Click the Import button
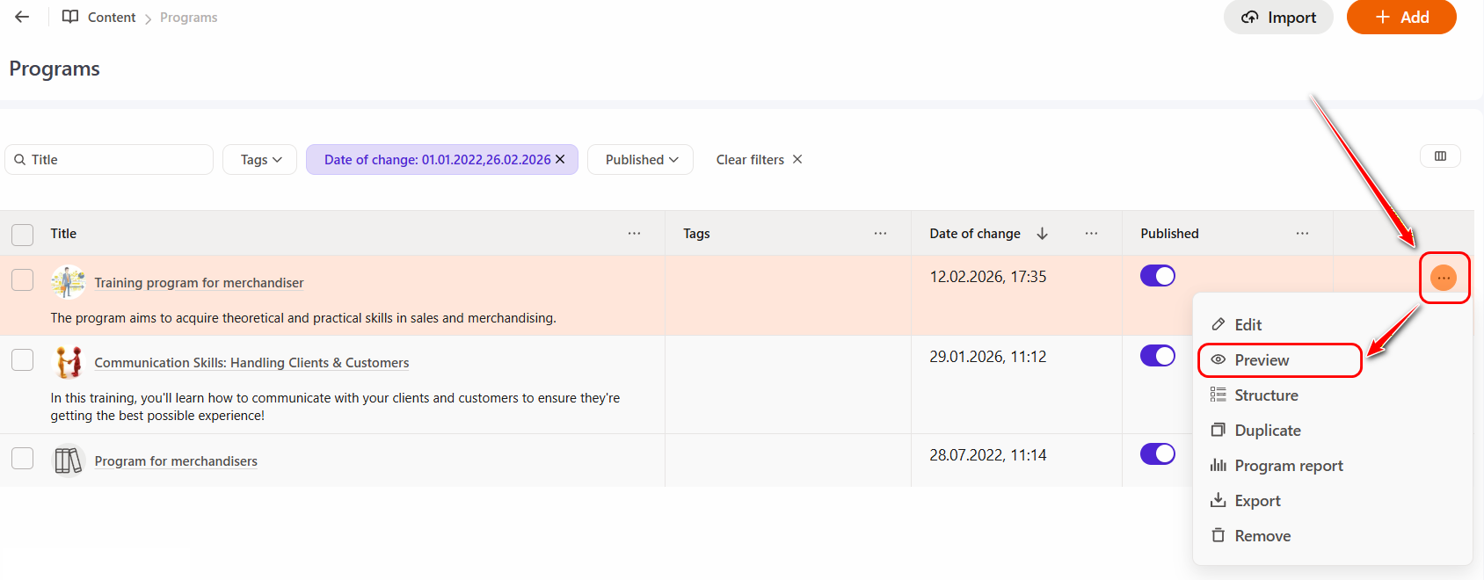 pyautogui.click(x=1278, y=18)
